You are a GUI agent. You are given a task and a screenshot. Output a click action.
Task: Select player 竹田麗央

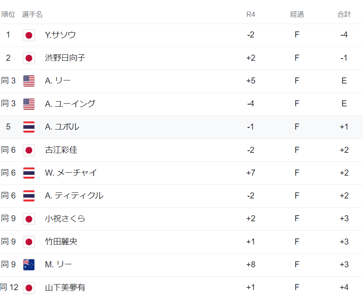61,241
